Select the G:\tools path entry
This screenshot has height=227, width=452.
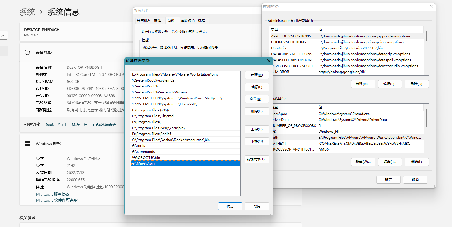pos(185,146)
